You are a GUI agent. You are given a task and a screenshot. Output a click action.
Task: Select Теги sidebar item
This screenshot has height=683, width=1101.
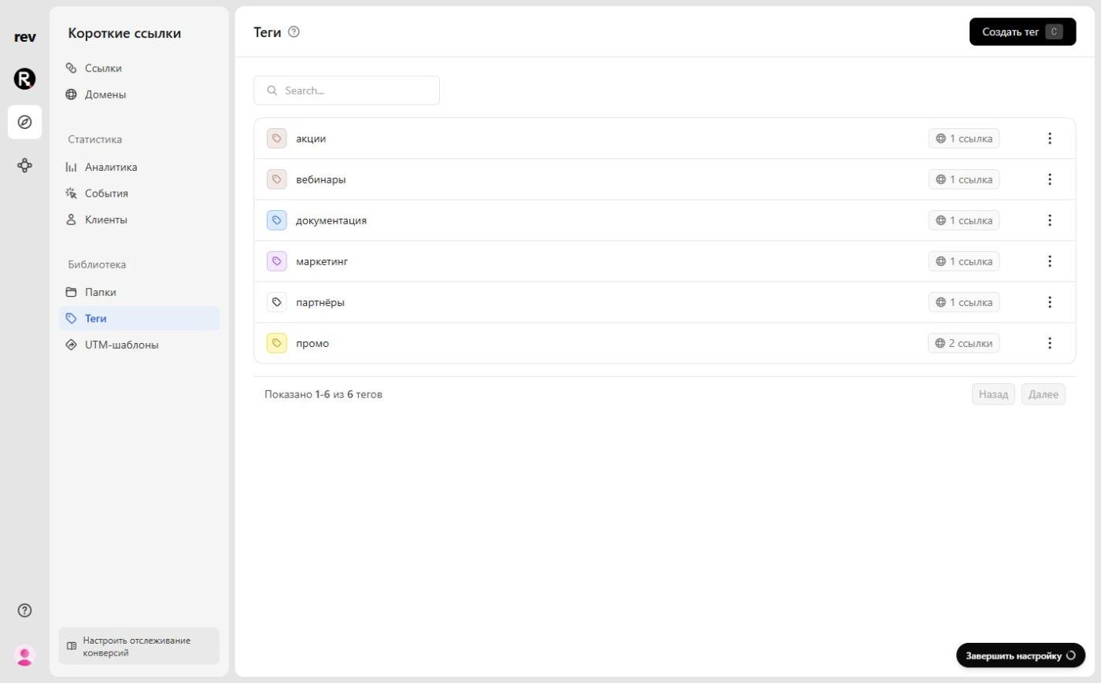click(x=139, y=319)
